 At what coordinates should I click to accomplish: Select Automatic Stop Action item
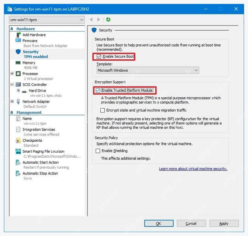click(40, 173)
